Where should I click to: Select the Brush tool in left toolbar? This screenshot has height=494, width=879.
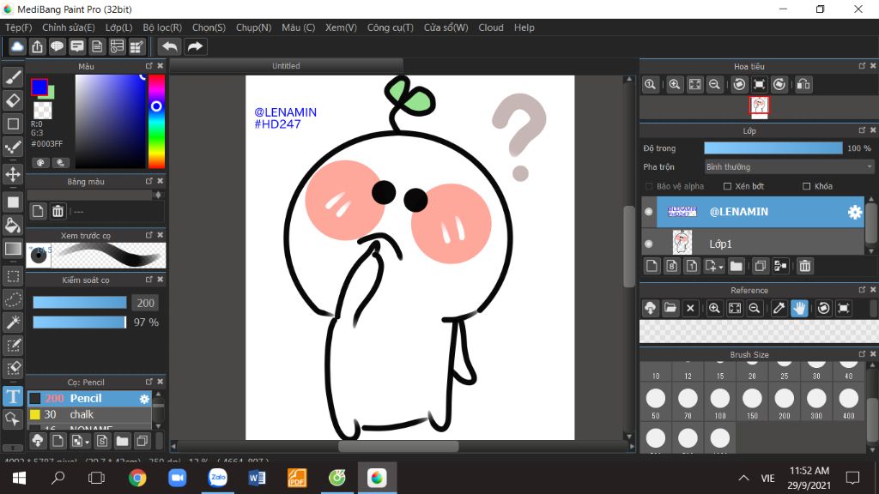[x=13, y=77]
